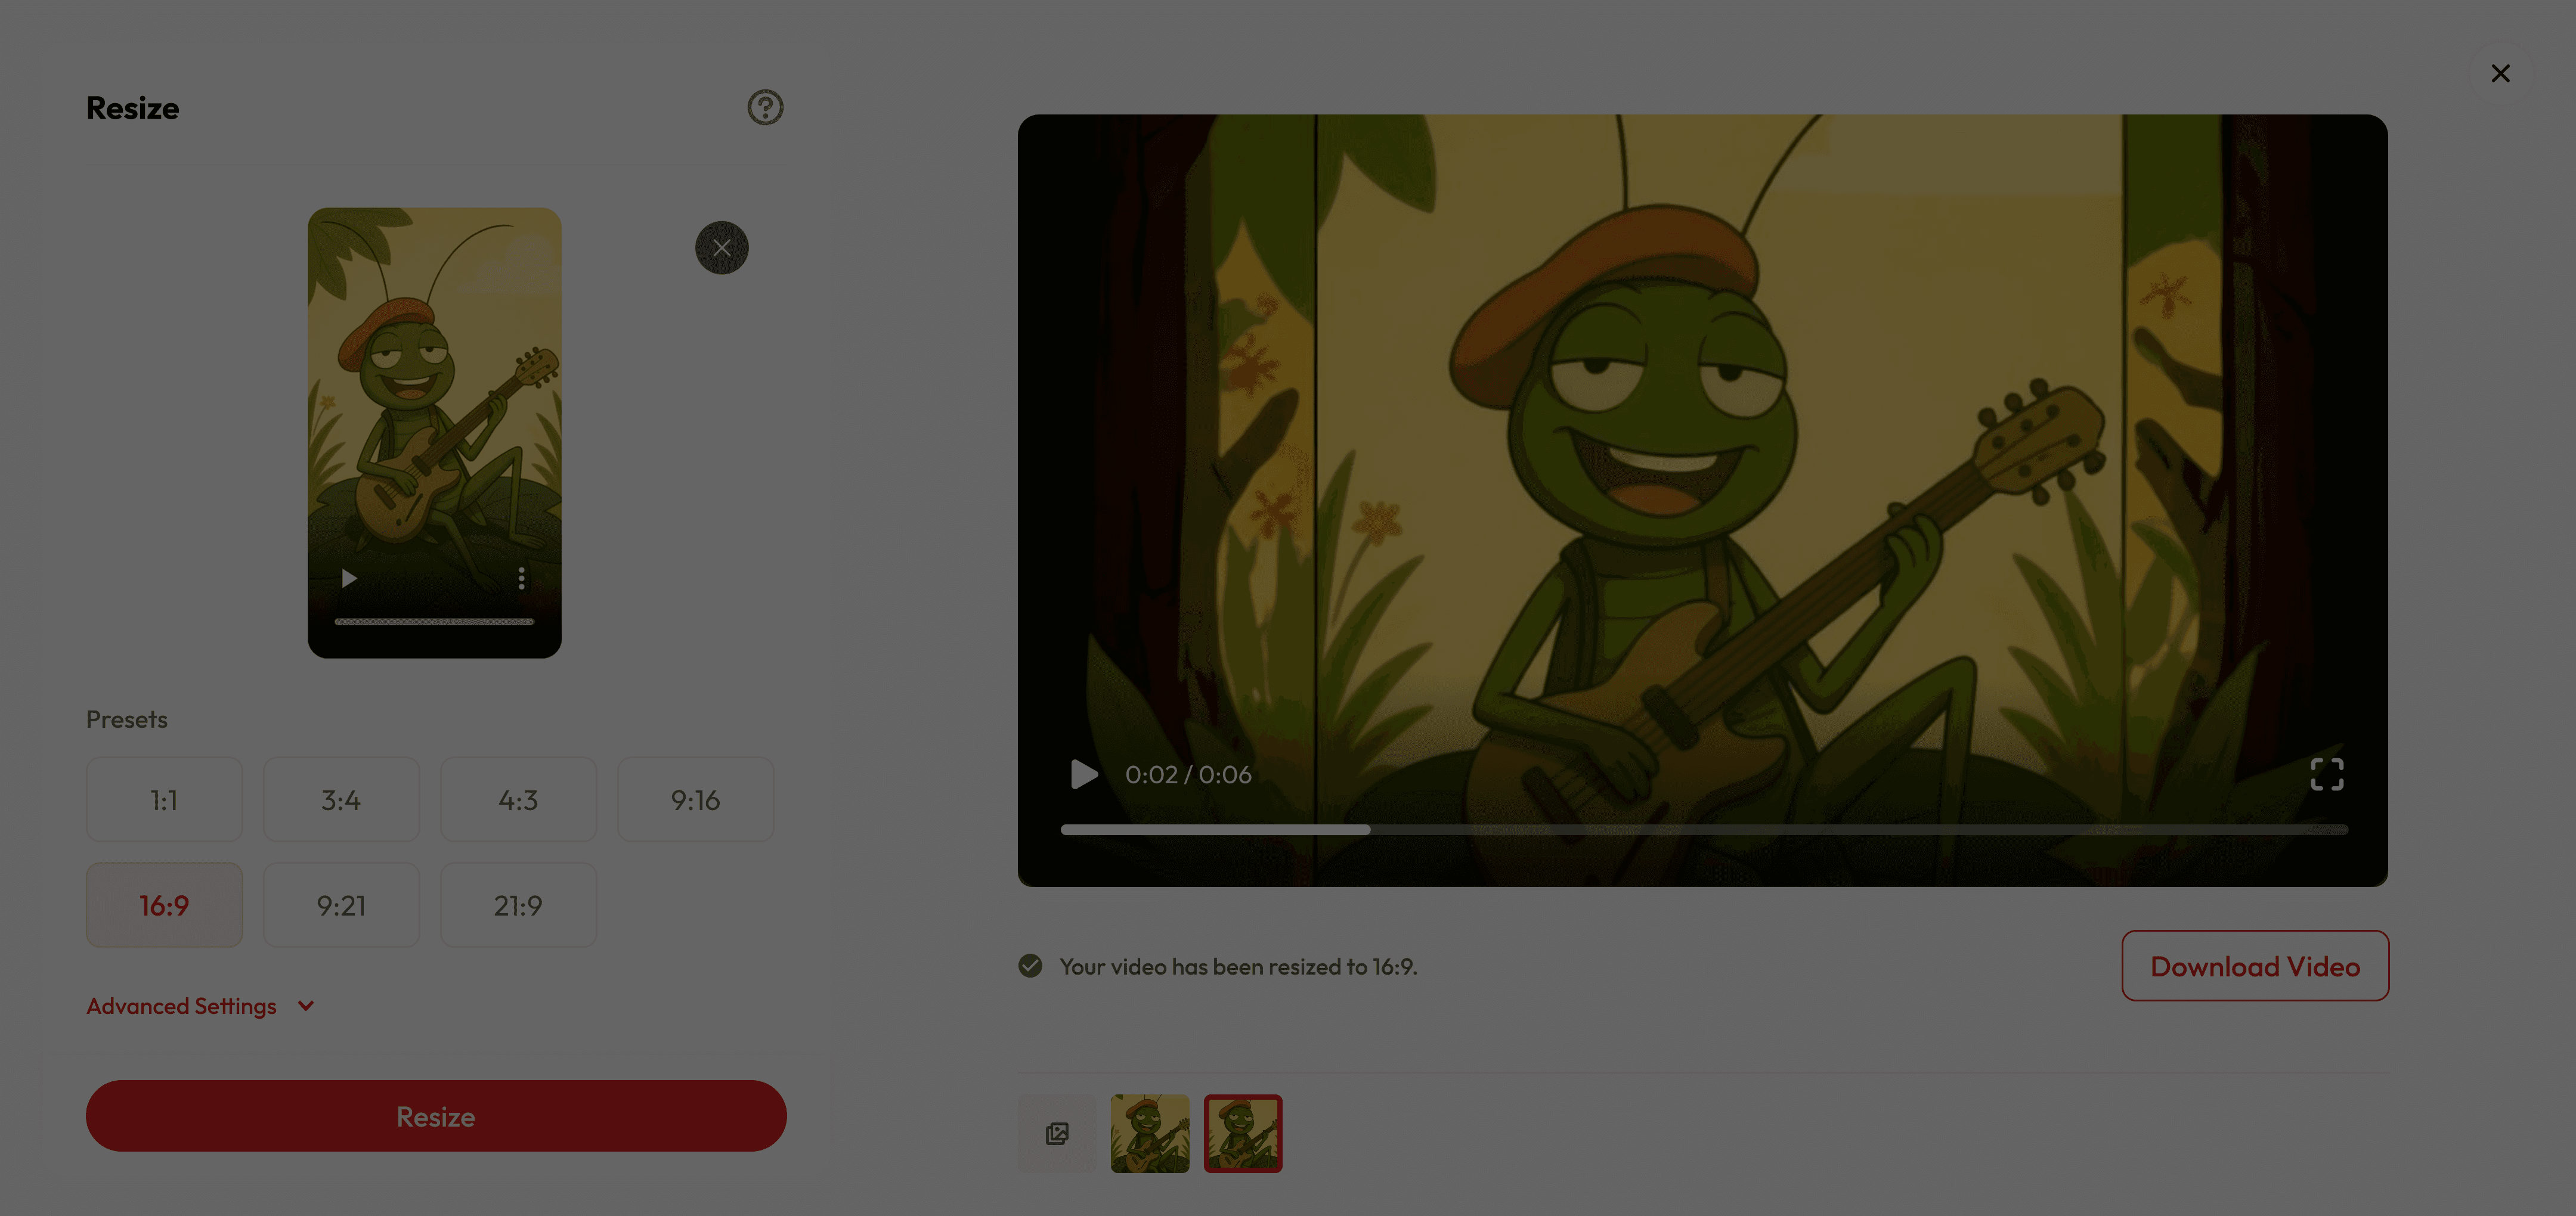Choose the 9:16 aspect ratio preset
This screenshot has height=1216, width=2576.
tap(695, 800)
